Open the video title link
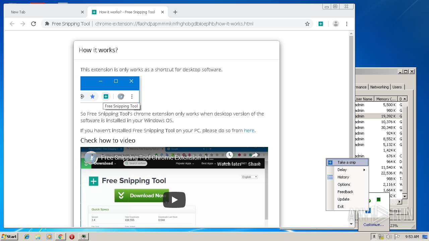 pos(157,157)
